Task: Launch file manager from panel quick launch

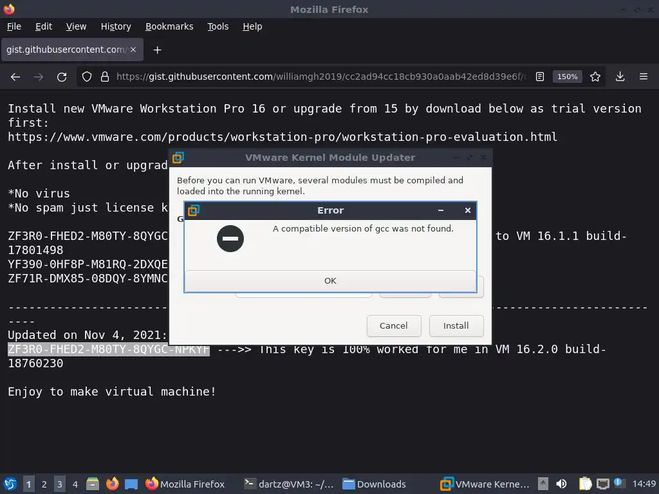Action: [93, 484]
